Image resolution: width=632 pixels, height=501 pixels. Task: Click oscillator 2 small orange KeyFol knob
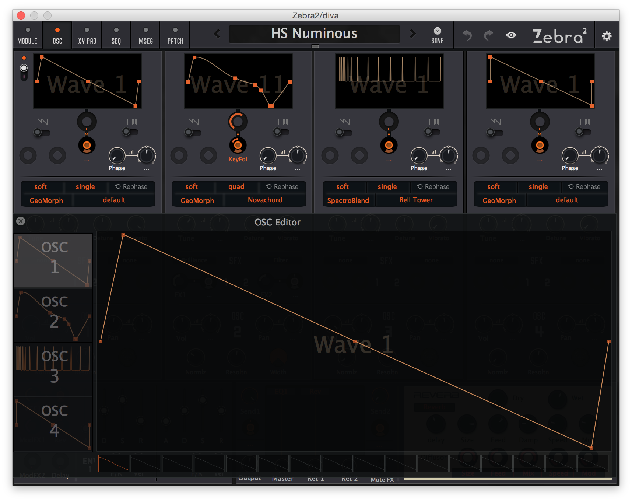coord(238,146)
